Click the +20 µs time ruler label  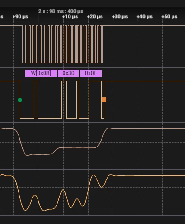tap(95, 17)
